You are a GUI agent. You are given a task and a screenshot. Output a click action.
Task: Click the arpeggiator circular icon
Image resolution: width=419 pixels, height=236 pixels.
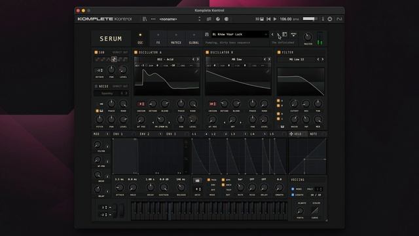(227, 19)
